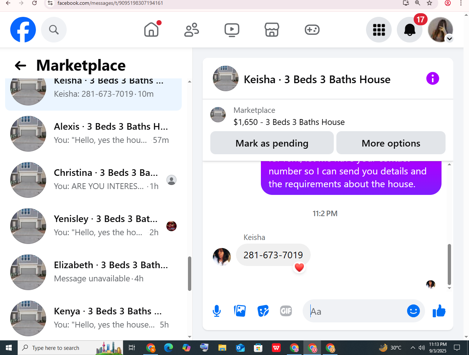469x355 pixels.
Task: Click the 30°C weather widget in taskbar
Action: (x=390, y=348)
